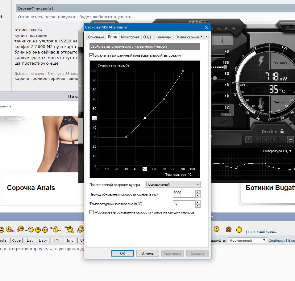Save profile with the floppy disk icon

coord(290,140)
